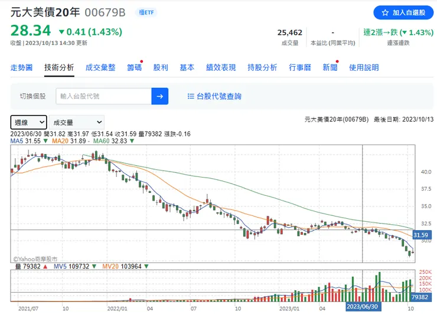Open the 持股分析 tab

pos(262,68)
